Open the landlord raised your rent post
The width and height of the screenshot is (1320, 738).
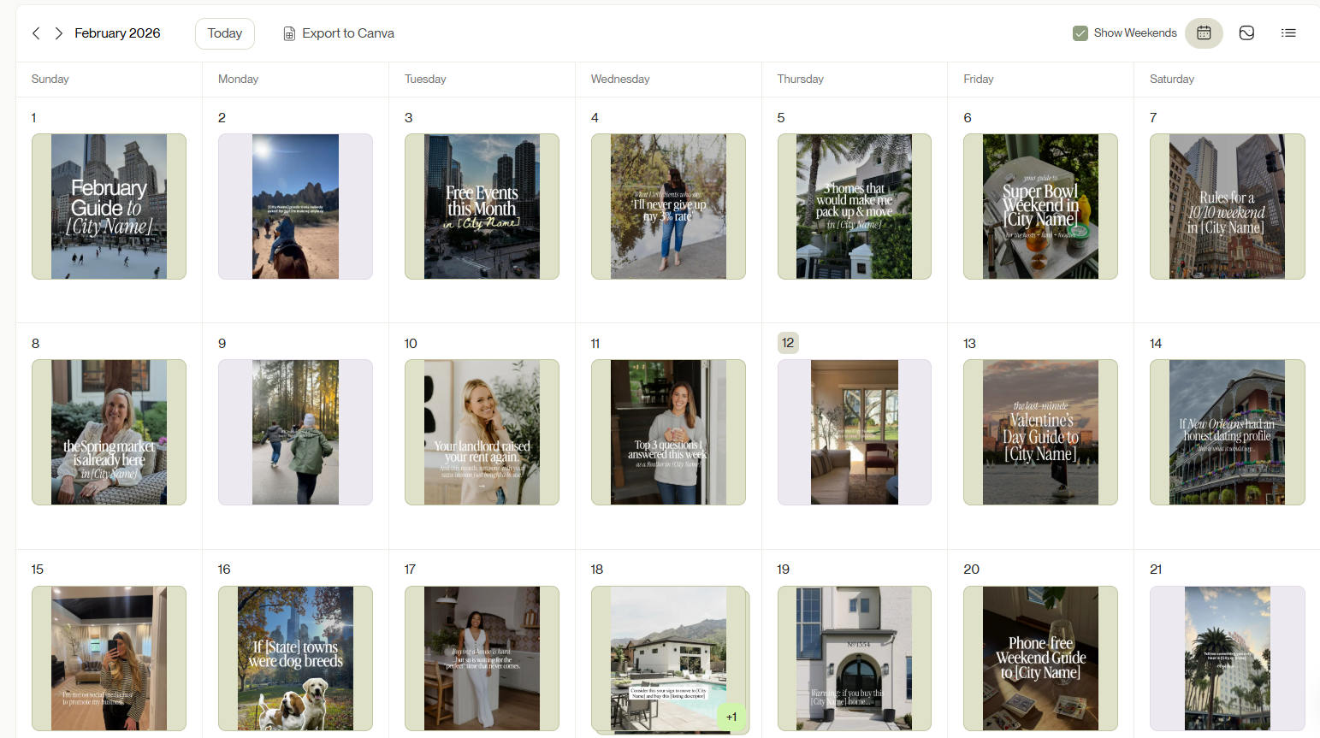tap(482, 432)
